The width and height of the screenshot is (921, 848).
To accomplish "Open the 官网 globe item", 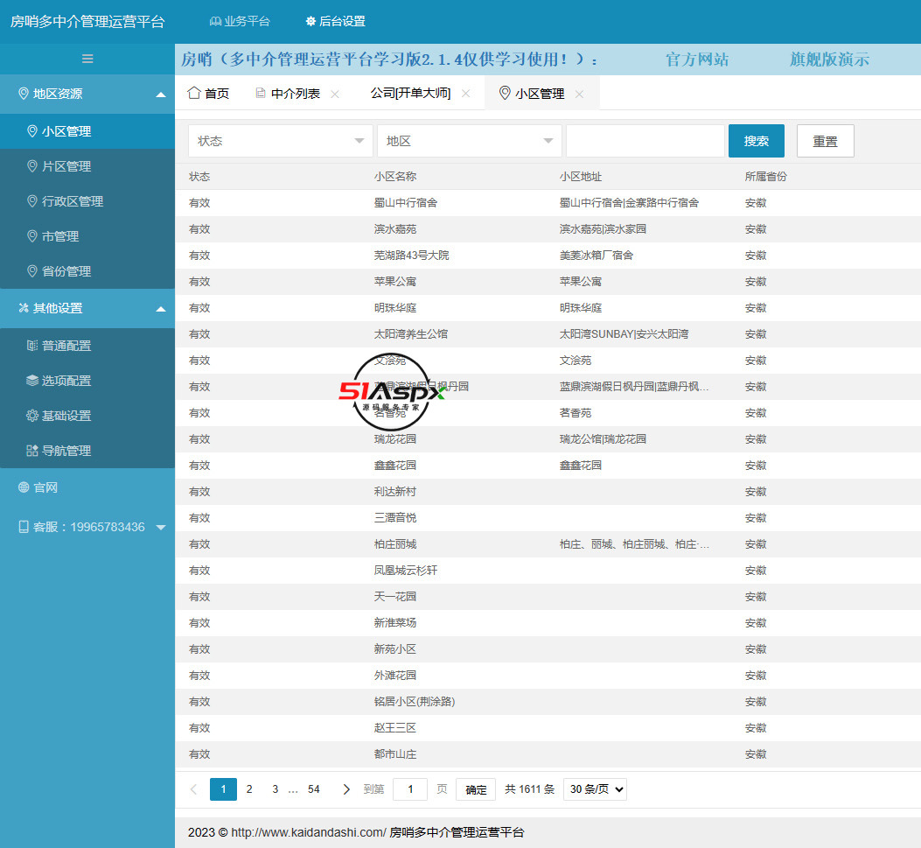I will point(45,487).
